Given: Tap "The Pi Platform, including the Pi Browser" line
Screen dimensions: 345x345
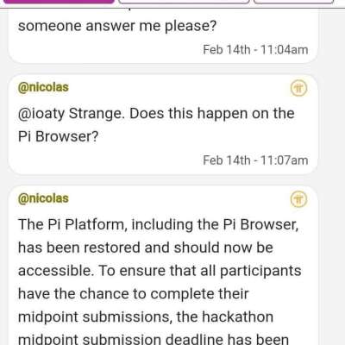Looking at the screenshot, I should (x=159, y=225).
